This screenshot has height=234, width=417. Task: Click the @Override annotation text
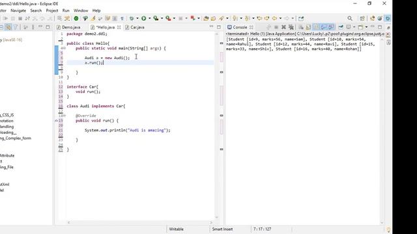point(85,116)
